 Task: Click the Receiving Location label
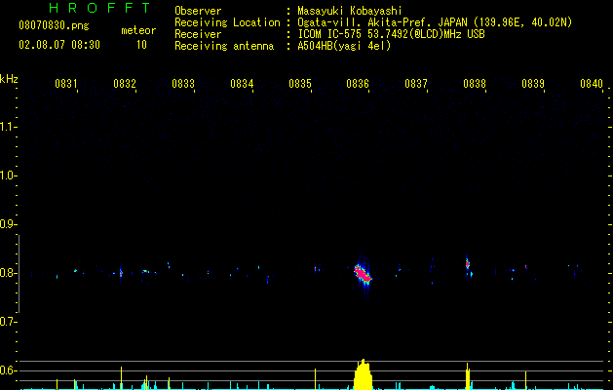click(x=227, y=22)
